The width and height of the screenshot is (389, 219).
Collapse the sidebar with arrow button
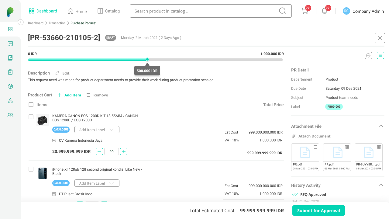[x=21, y=22]
